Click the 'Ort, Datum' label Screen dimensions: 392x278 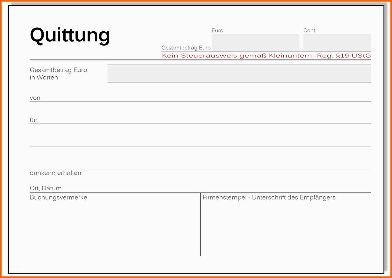pos(46,188)
